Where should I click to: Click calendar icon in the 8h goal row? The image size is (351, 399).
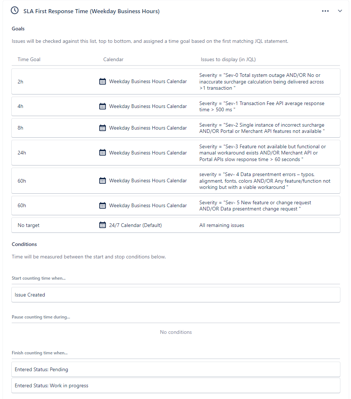[102, 128]
